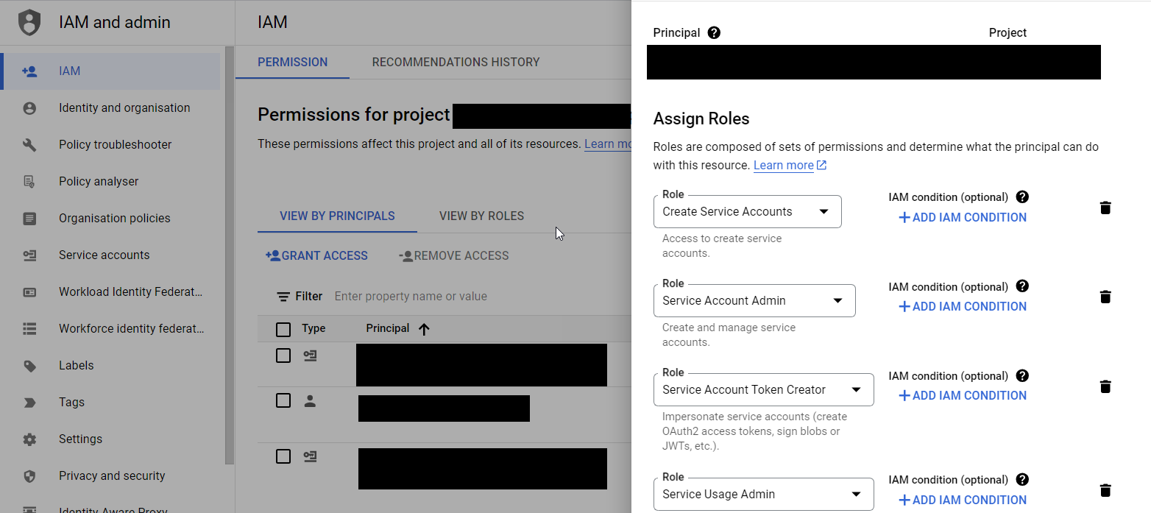This screenshot has height=513, width=1151.
Task: Add IAM condition to Create Service Accounts
Action: pos(963,218)
